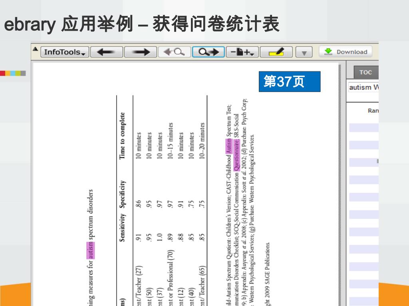
Task: Click the 10–15 minutes table cell
Action: point(170,141)
